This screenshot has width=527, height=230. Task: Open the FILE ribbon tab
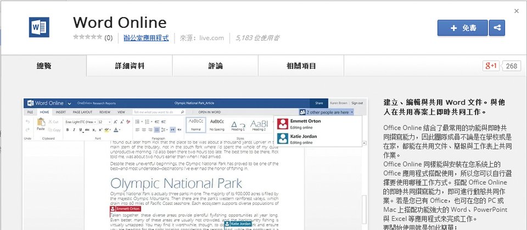point(30,112)
